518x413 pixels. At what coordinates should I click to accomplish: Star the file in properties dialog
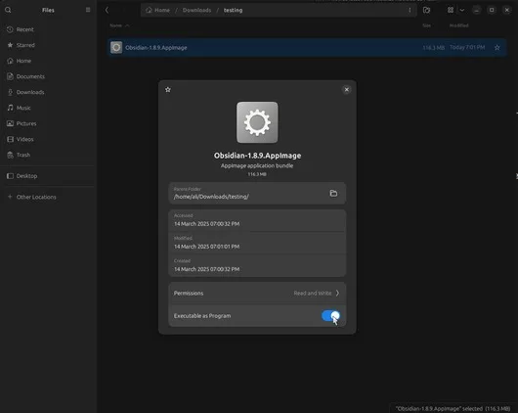click(168, 90)
